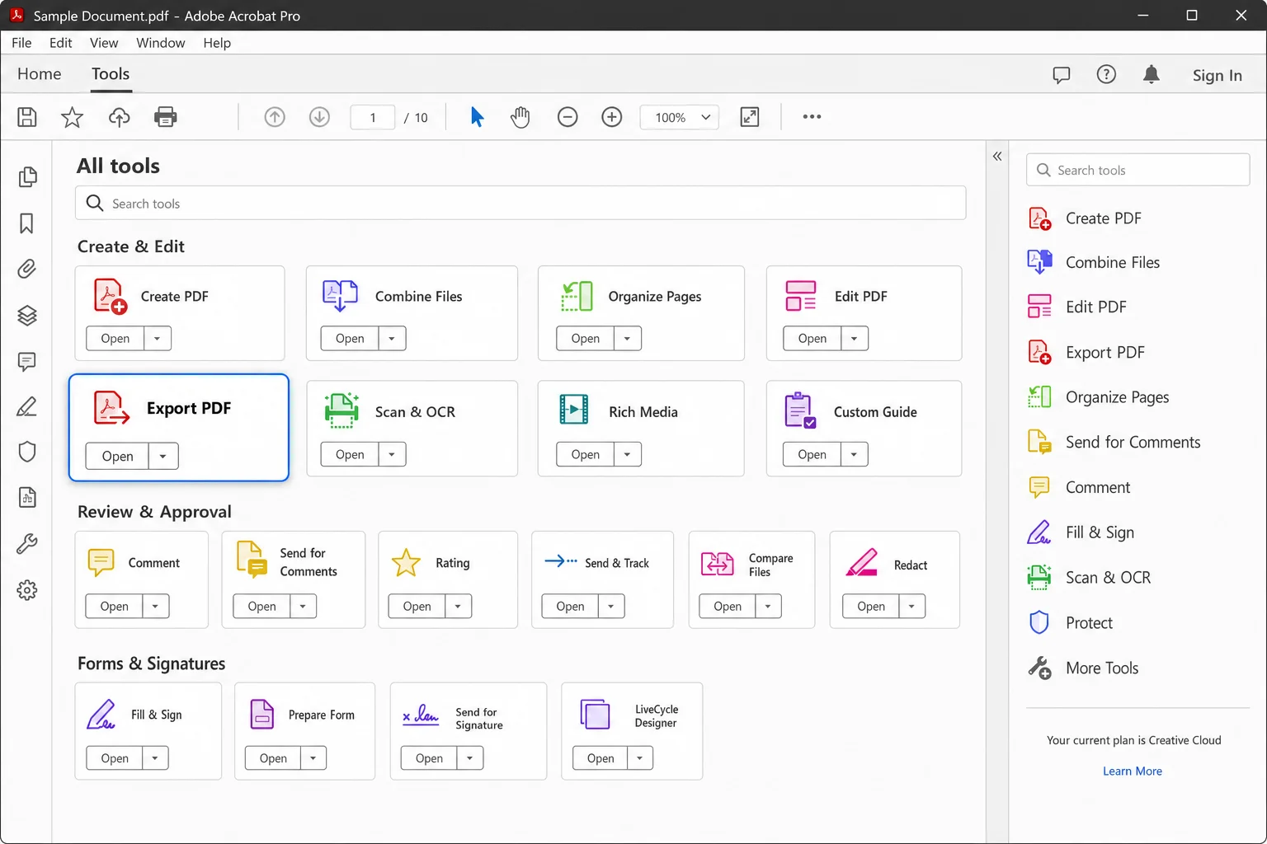Click the notifications bell icon
The image size is (1267, 844).
[x=1152, y=75]
